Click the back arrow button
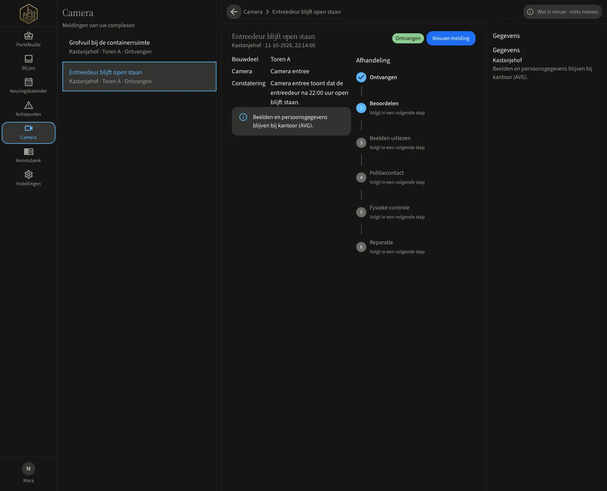Viewport: 607px width, 491px height. [x=234, y=12]
